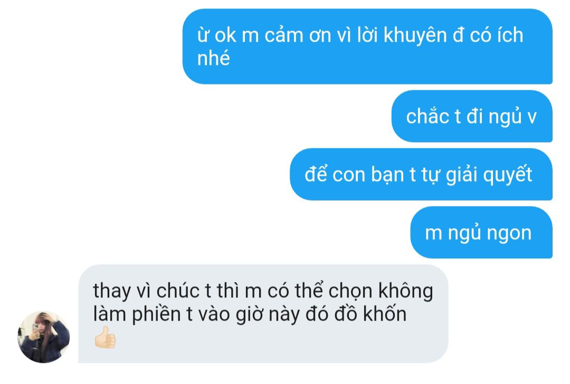Tap the 'để con bạn t tự giải quyết' message
The height and width of the screenshot is (384, 570).
421,174
